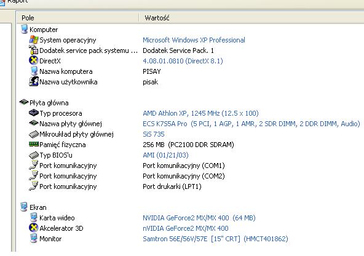
Task: Click the DirectX row icon
Action: tap(34, 60)
